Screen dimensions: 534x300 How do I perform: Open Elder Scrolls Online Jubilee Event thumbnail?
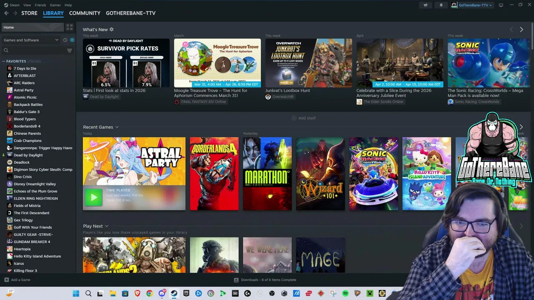pos(400,63)
